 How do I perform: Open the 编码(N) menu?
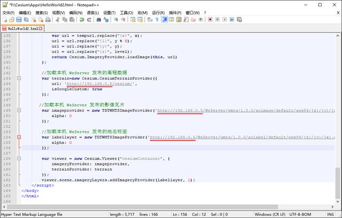[x=76, y=13]
